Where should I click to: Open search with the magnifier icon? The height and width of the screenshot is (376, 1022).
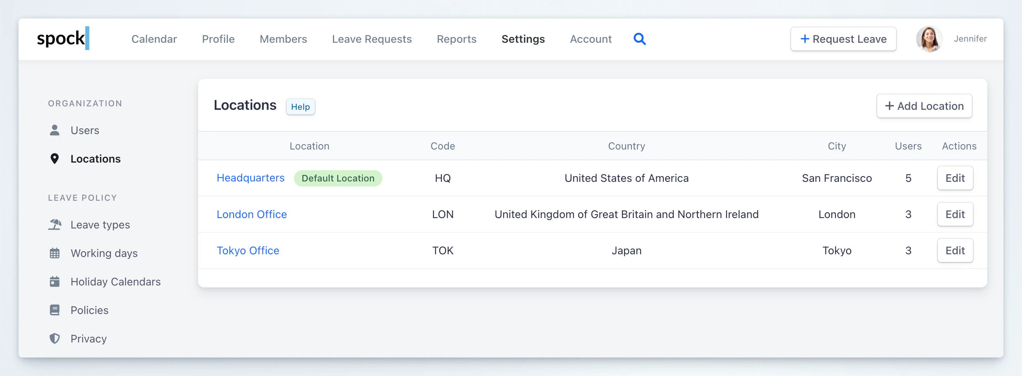click(x=640, y=39)
